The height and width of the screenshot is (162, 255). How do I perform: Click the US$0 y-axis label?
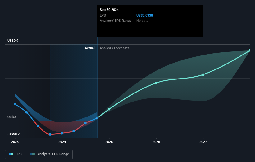11,117
